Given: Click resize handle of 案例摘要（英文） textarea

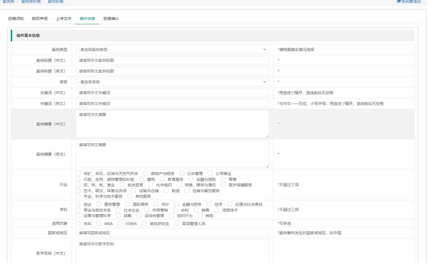Looking at the screenshot, I should 267,166.
